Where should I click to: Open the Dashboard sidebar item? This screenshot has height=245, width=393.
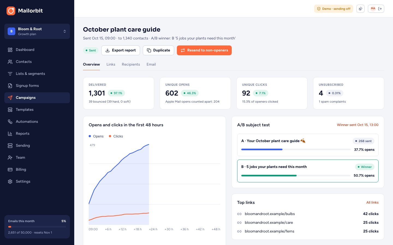(37, 50)
